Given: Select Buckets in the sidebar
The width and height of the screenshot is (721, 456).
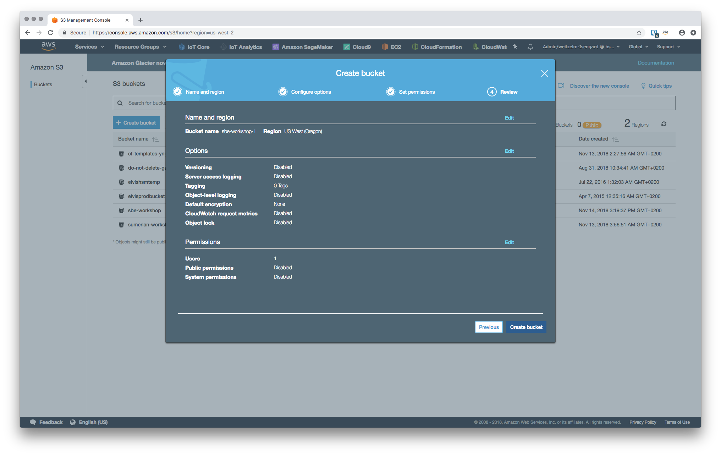Looking at the screenshot, I should pyautogui.click(x=43, y=84).
